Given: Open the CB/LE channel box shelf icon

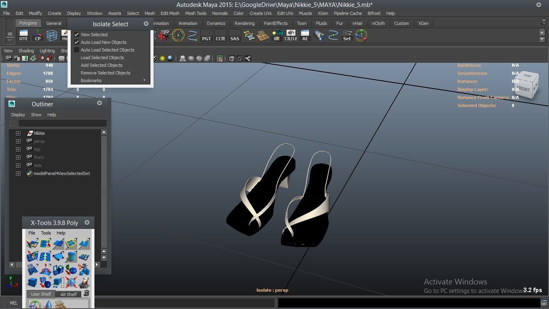Looking at the screenshot, I should click(291, 35).
